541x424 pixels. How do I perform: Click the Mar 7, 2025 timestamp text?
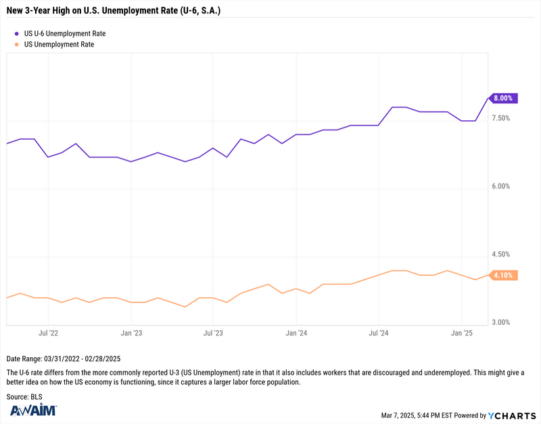pyautogui.click(x=417, y=416)
